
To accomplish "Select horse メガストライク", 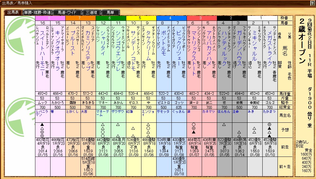I will (270, 48).
